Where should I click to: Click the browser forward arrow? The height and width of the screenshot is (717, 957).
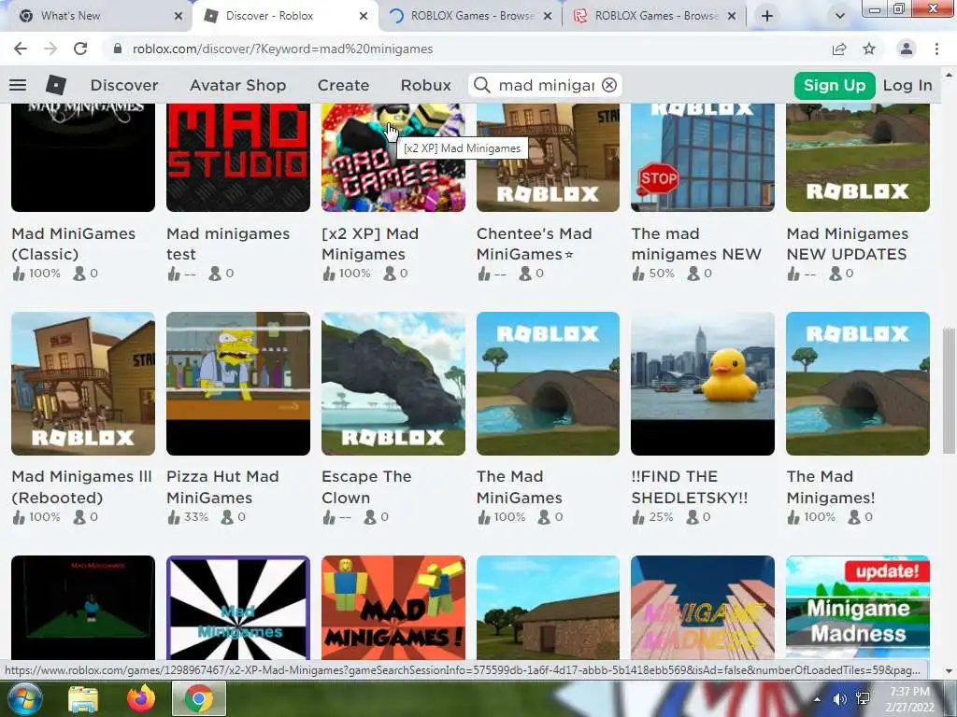pyautogui.click(x=50, y=49)
